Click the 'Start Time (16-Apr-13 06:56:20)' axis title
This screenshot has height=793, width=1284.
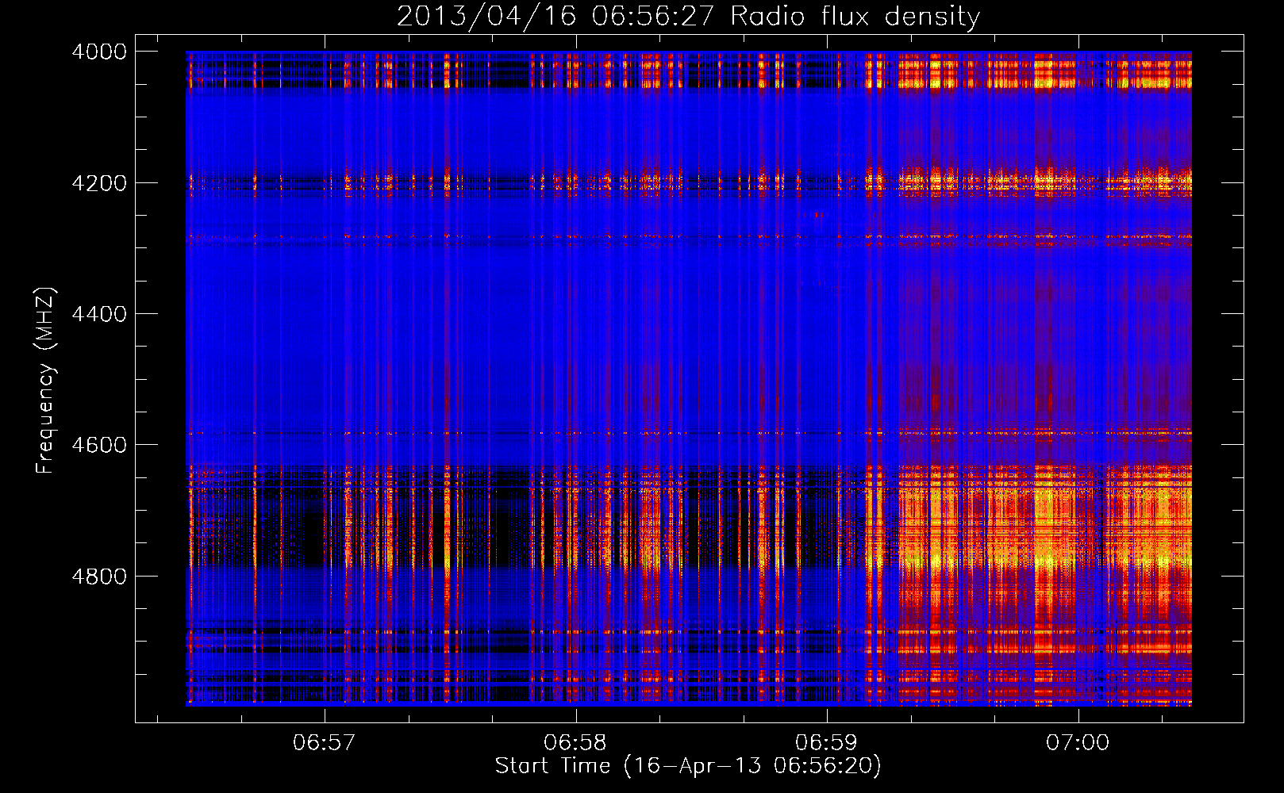point(688,766)
